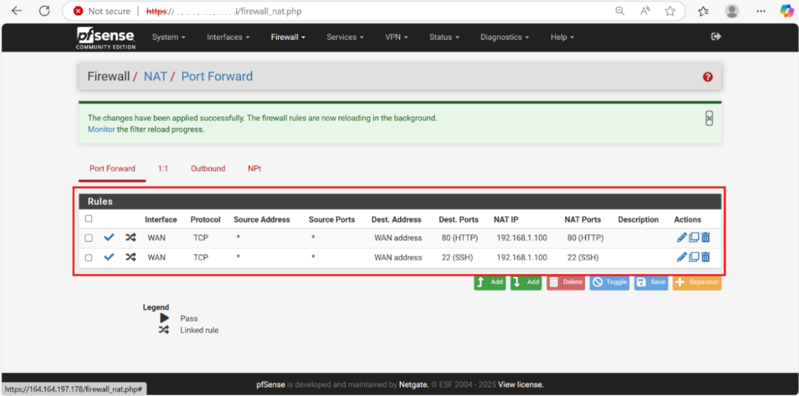Go back in the browser
The height and width of the screenshot is (396, 799).
click(x=17, y=11)
